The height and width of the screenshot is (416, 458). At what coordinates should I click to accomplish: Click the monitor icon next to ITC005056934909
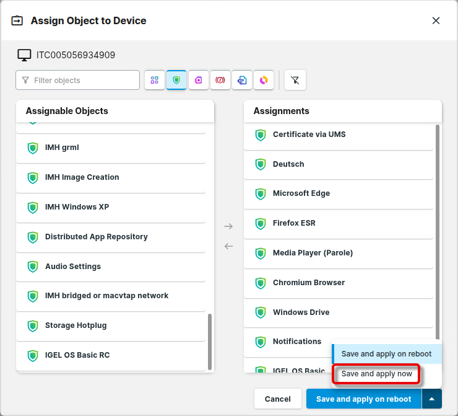click(x=24, y=55)
